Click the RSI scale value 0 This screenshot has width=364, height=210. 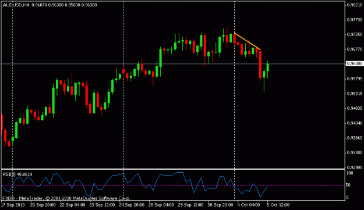pyautogui.click(x=348, y=197)
